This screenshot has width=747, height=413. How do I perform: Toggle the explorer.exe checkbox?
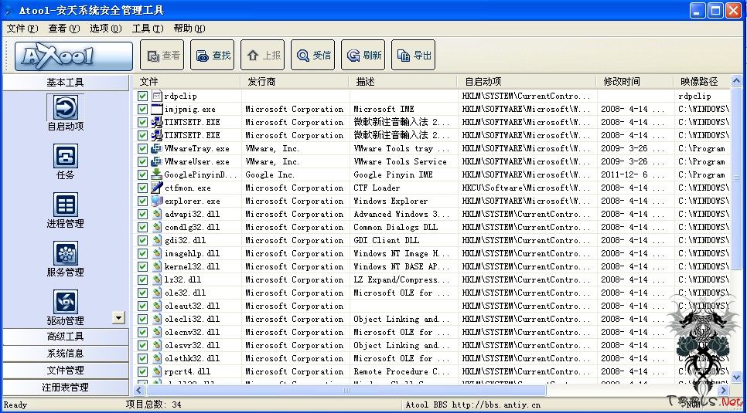(x=142, y=201)
